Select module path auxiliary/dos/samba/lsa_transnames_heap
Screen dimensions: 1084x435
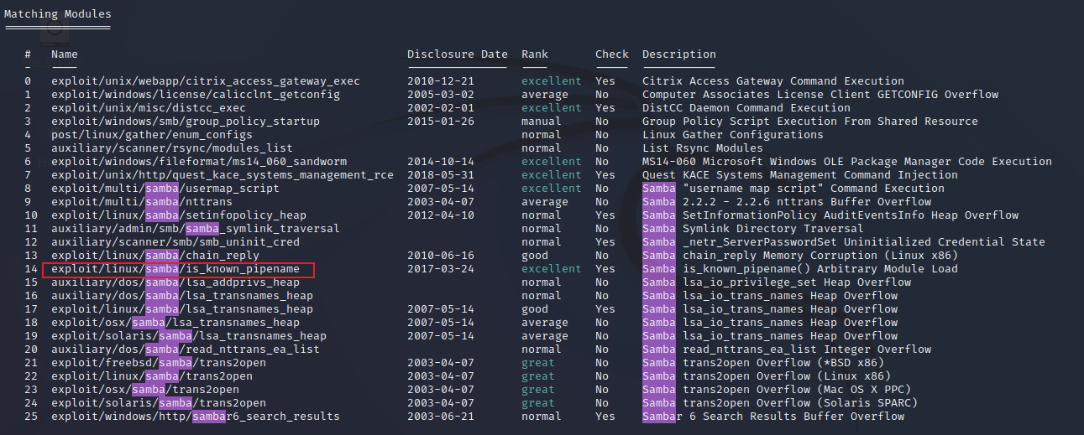(x=182, y=296)
